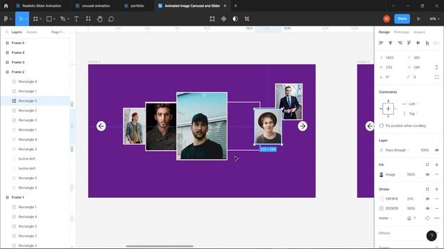Align selection horizontal centers

click(390, 43)
